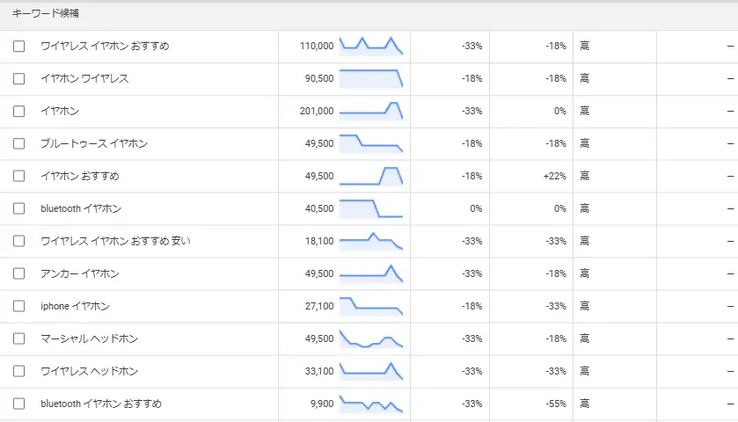The height and width of the screenshot is (422, 738).
Task: Check the box for イヤホン ワイヤレス
Action: click(19, 79)
